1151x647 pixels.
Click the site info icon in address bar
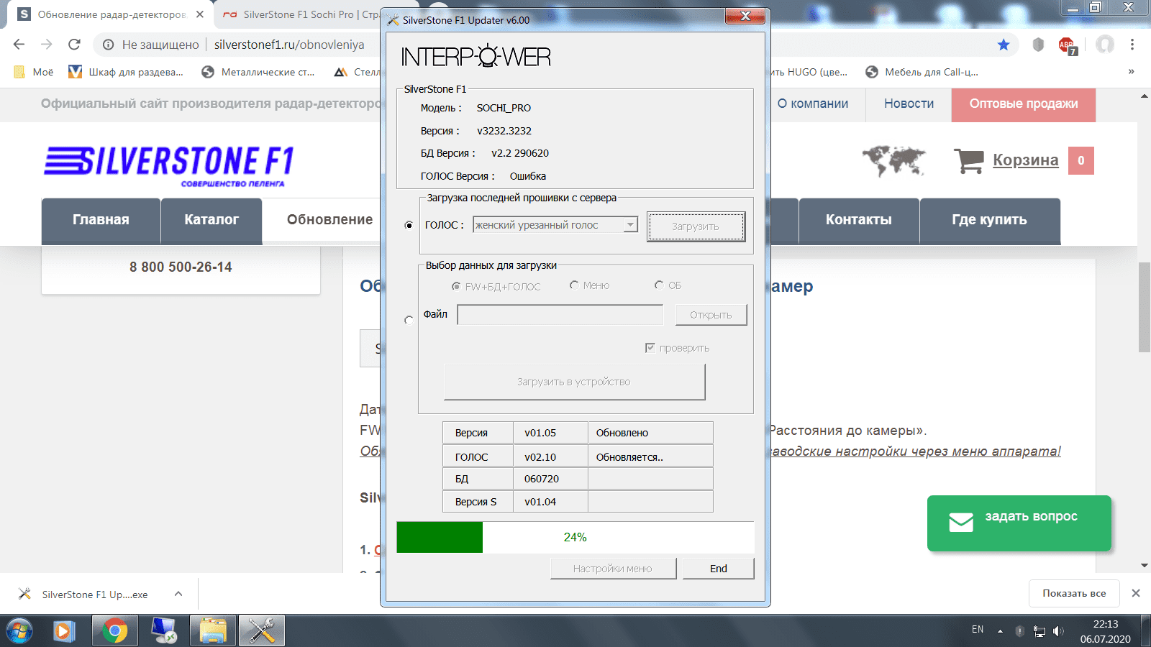click(108, 45)
